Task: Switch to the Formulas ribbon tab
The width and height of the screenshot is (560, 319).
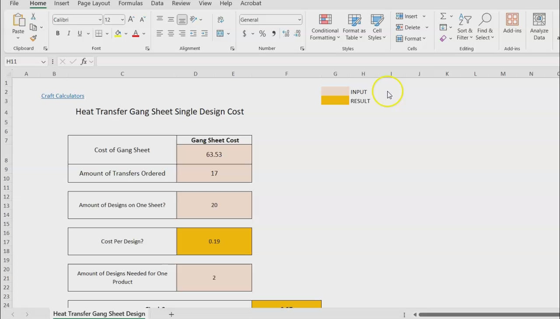Action: [130, 3]
